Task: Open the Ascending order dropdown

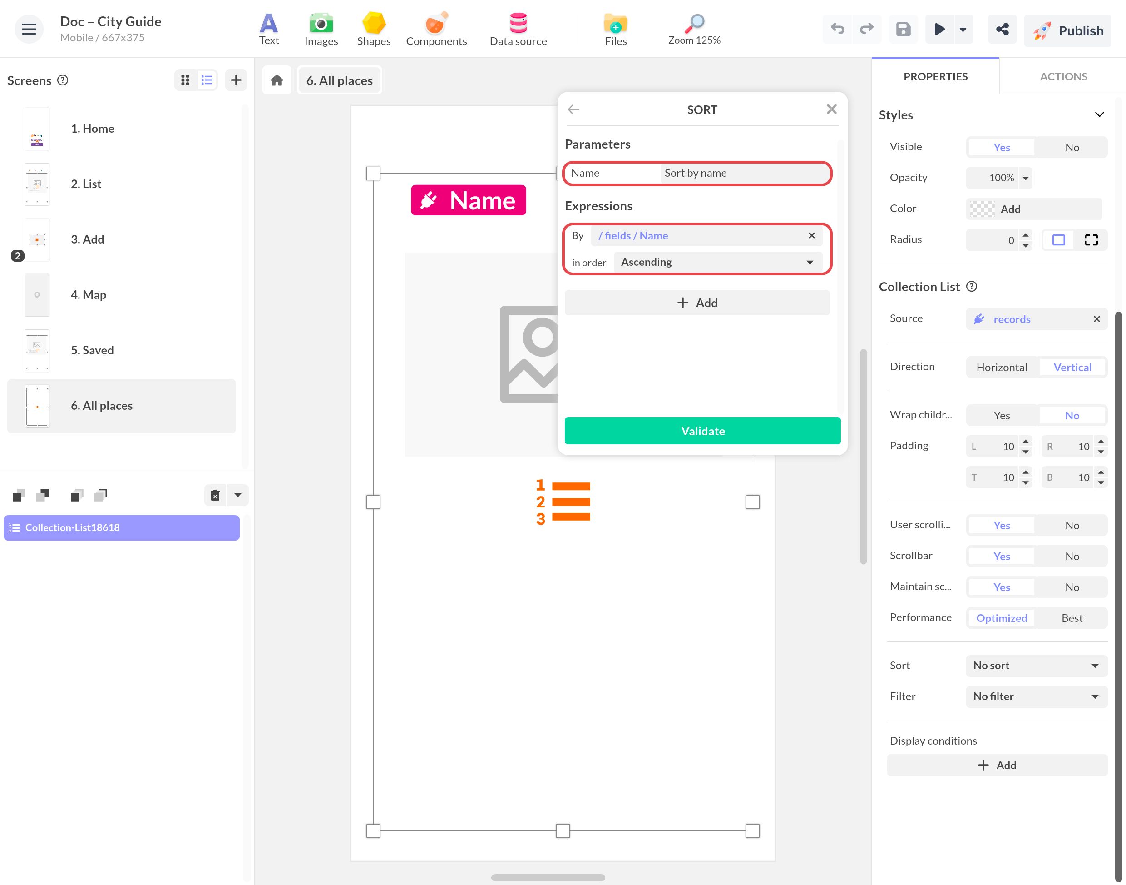Action: tap(717, 262)
